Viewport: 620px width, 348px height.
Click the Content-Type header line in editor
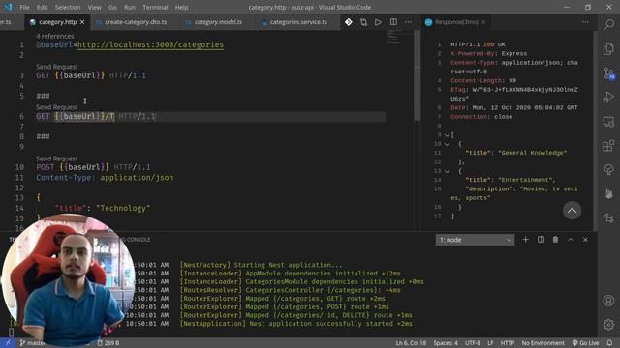105,178
